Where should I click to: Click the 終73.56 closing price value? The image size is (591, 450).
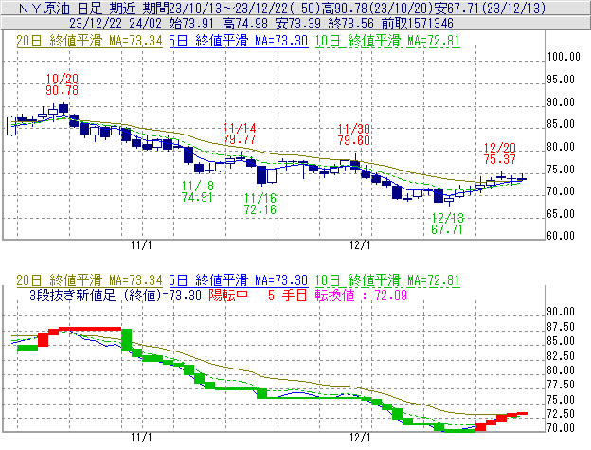350,24
